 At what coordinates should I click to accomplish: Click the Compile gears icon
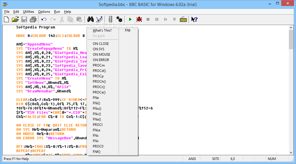pos(119,19)
